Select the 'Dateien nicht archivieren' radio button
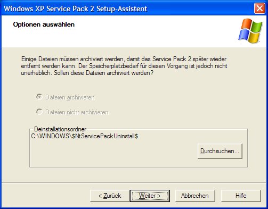The image size is (268, 209). (x=39, y=112)
